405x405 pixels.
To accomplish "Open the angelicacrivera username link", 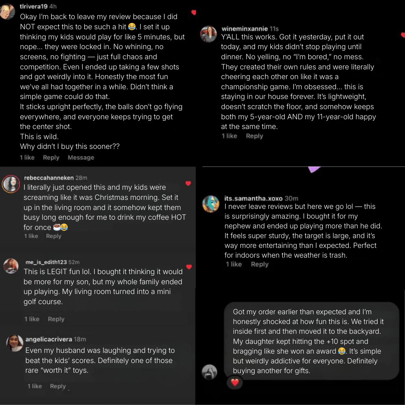I will point(49,339).
